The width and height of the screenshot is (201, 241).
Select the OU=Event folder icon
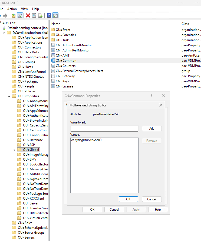[53, 30]
